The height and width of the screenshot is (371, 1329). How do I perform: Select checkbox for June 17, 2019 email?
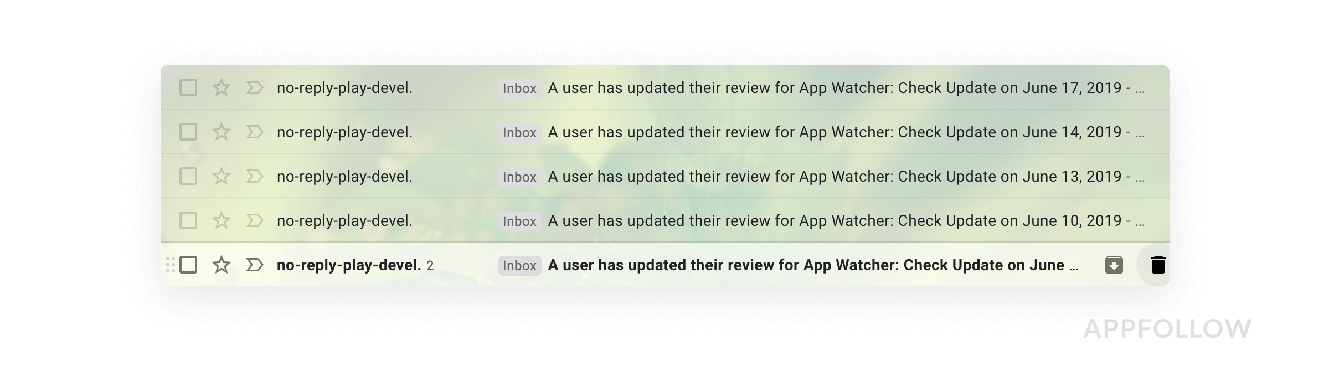pyautogui.click(x=188, y=87)
